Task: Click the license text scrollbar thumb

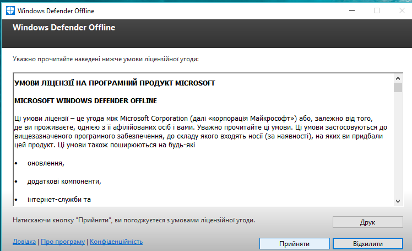Action: (x=398, y=87)
